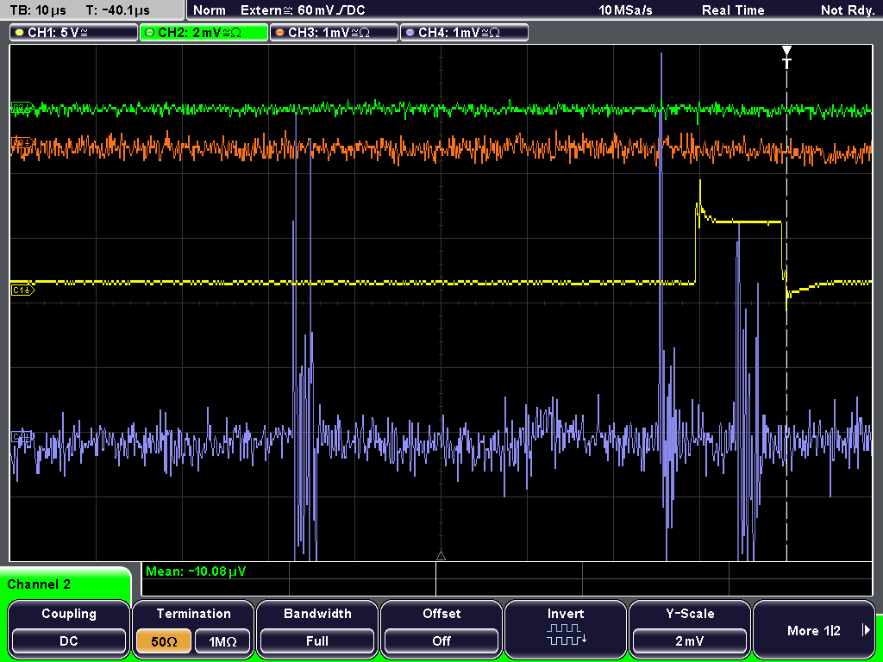Click the Extern 60 mV DC trigger readout
The width and height of the screenshot is (883, 662).
pos(303,10)
